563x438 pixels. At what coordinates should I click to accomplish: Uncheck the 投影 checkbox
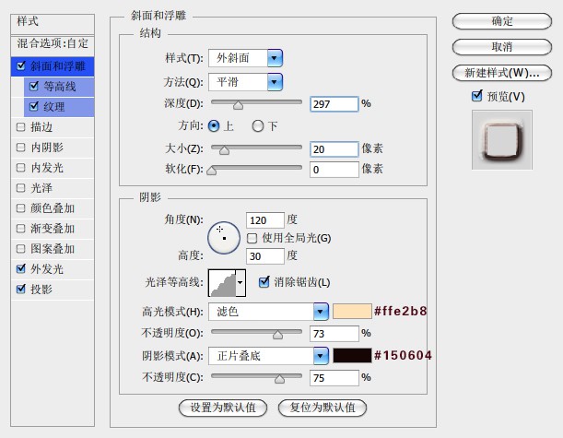point(21,289)
